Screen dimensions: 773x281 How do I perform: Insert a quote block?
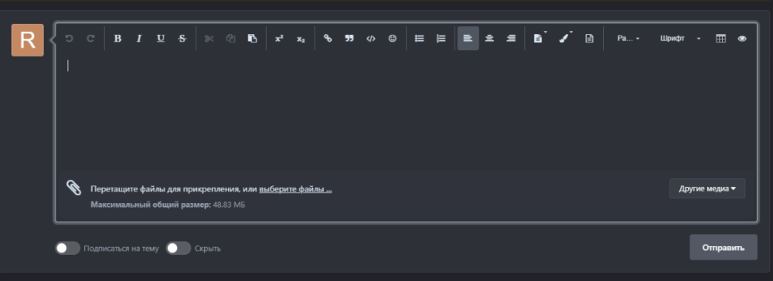click(349, 39)
